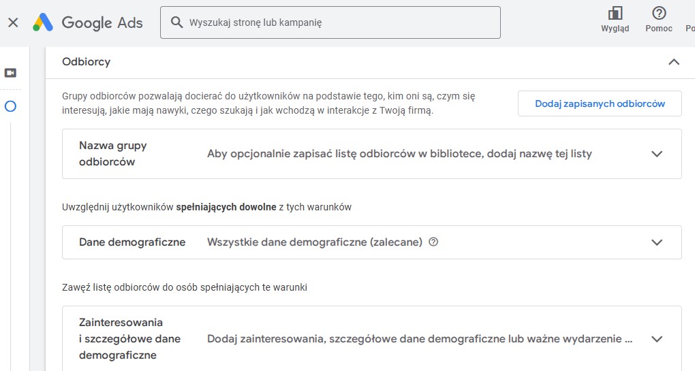Expand the Dane demograficzne row chevron

(x=656, y=242)
